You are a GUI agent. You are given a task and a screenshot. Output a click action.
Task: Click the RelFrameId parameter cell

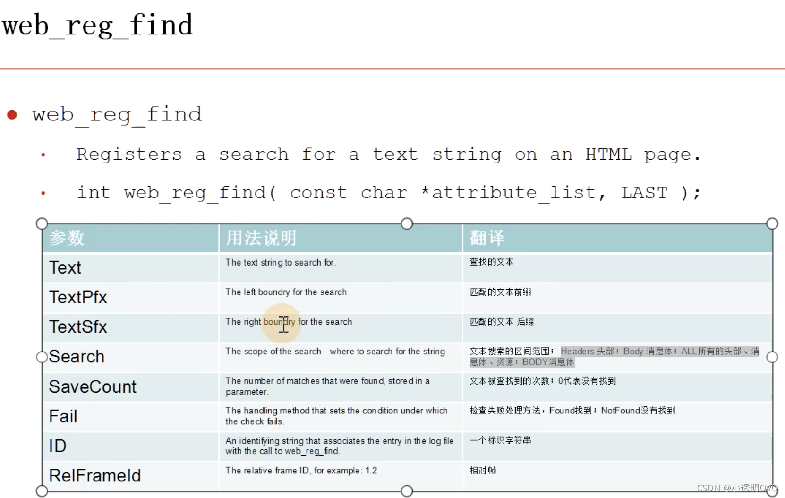tap(131, 476)
